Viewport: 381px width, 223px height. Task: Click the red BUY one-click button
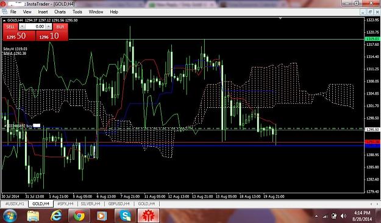click(x=60, y=27)
